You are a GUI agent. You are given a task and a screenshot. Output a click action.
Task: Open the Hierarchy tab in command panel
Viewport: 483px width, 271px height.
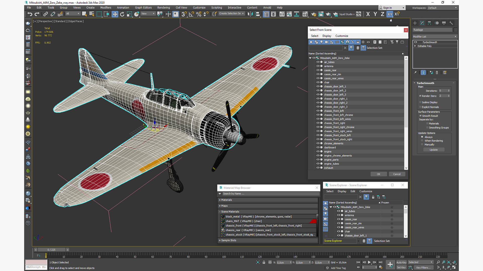(x=429, y=23)
